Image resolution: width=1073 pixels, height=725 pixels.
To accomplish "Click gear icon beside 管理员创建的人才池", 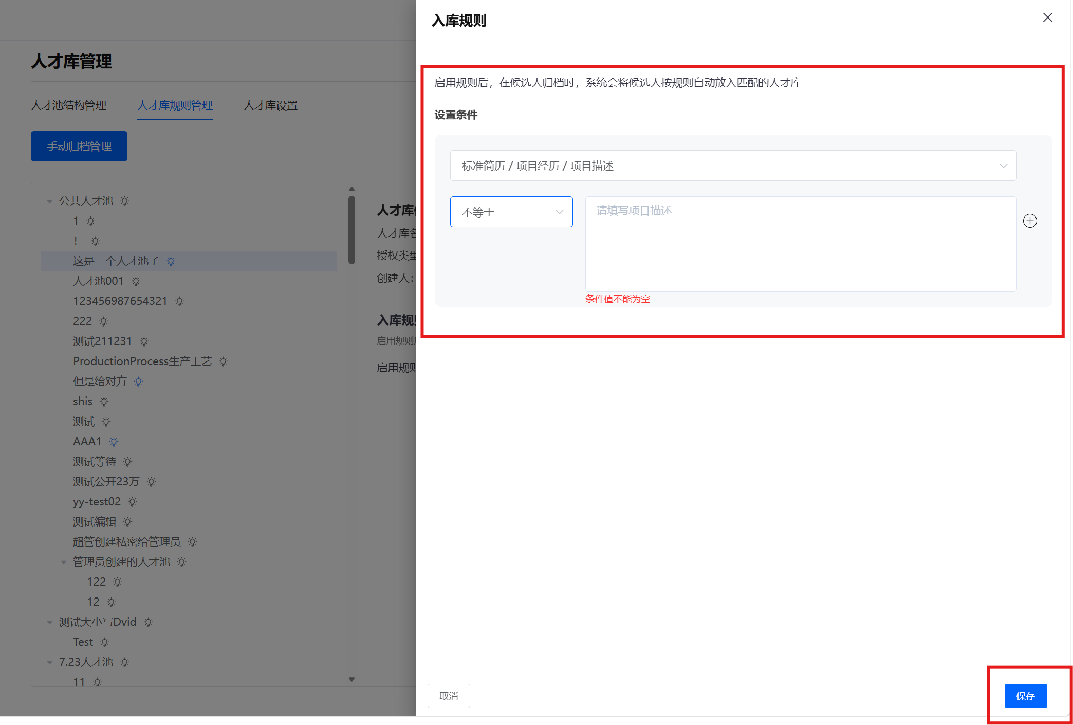I will point(181,562).
